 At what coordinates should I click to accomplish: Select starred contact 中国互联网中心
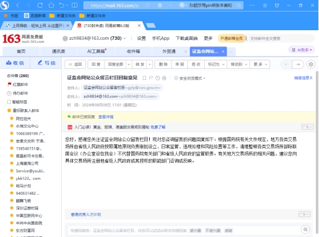(29, 215)
